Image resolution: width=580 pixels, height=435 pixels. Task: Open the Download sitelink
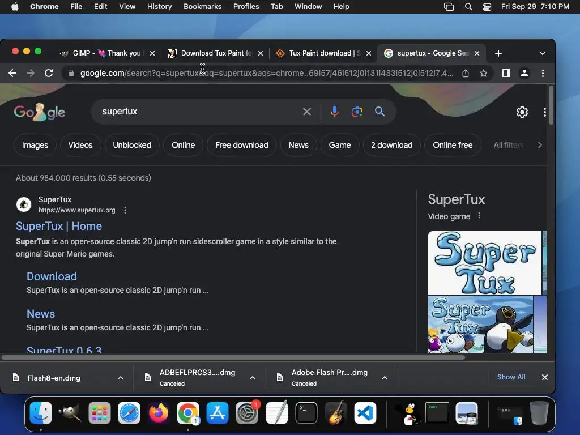coord(52,276)
